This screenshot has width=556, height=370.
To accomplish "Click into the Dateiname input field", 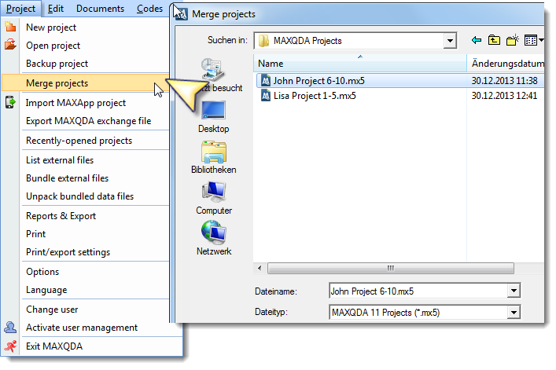I will pyautogui.click(x=418, y=291).
